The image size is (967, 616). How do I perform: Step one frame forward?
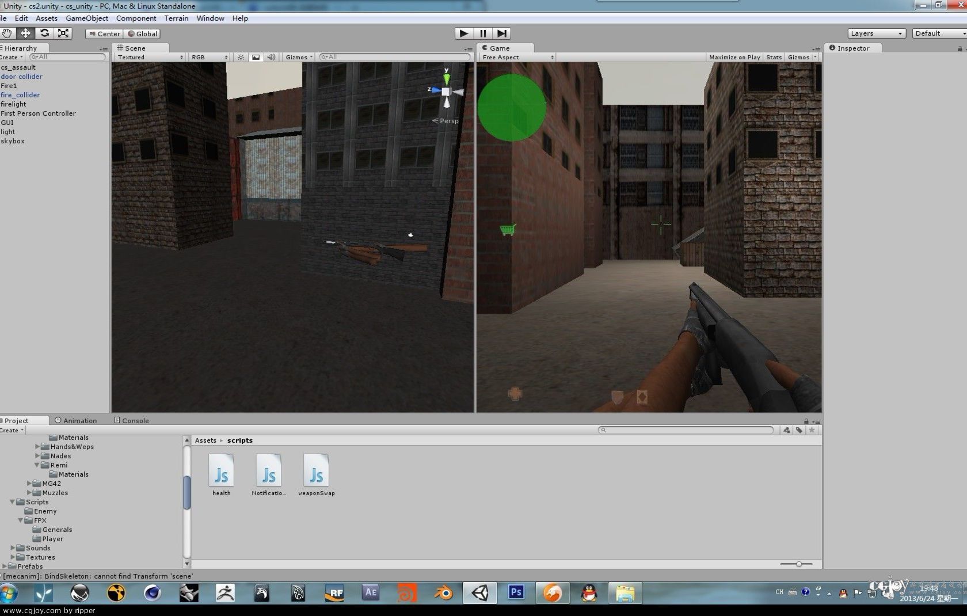pyautogui.click(x=502, y=33)
